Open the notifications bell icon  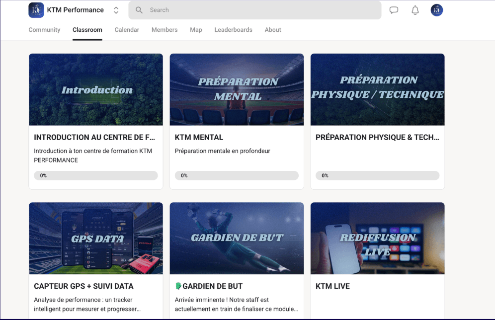point(415,10)
